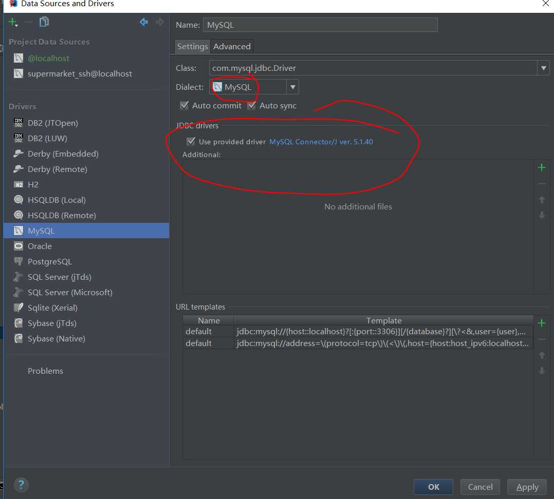This screenshot has height=499, width=554.
Task: Click the remove data source minus icon
Action: [29, 22]
